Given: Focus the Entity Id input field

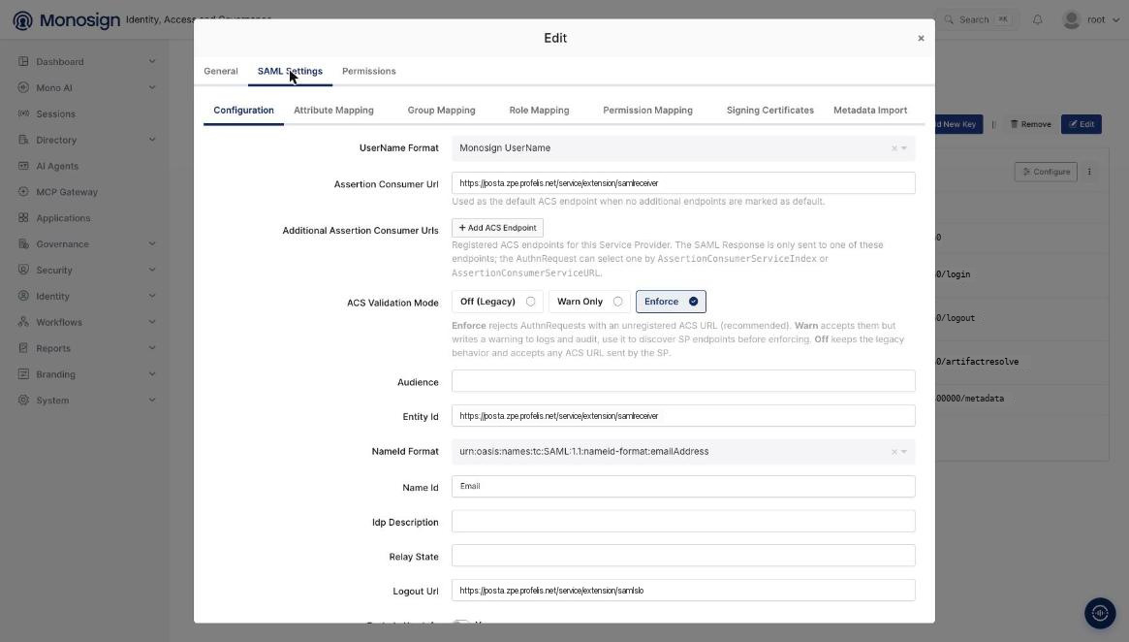Looking at the screenshot, I should tap(683, 416).
